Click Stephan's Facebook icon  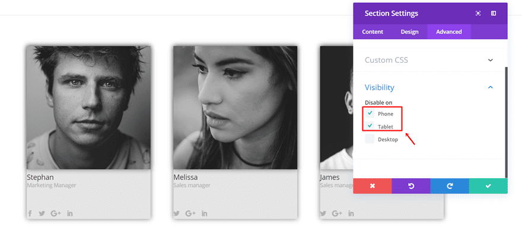click(x=30, y=213)
